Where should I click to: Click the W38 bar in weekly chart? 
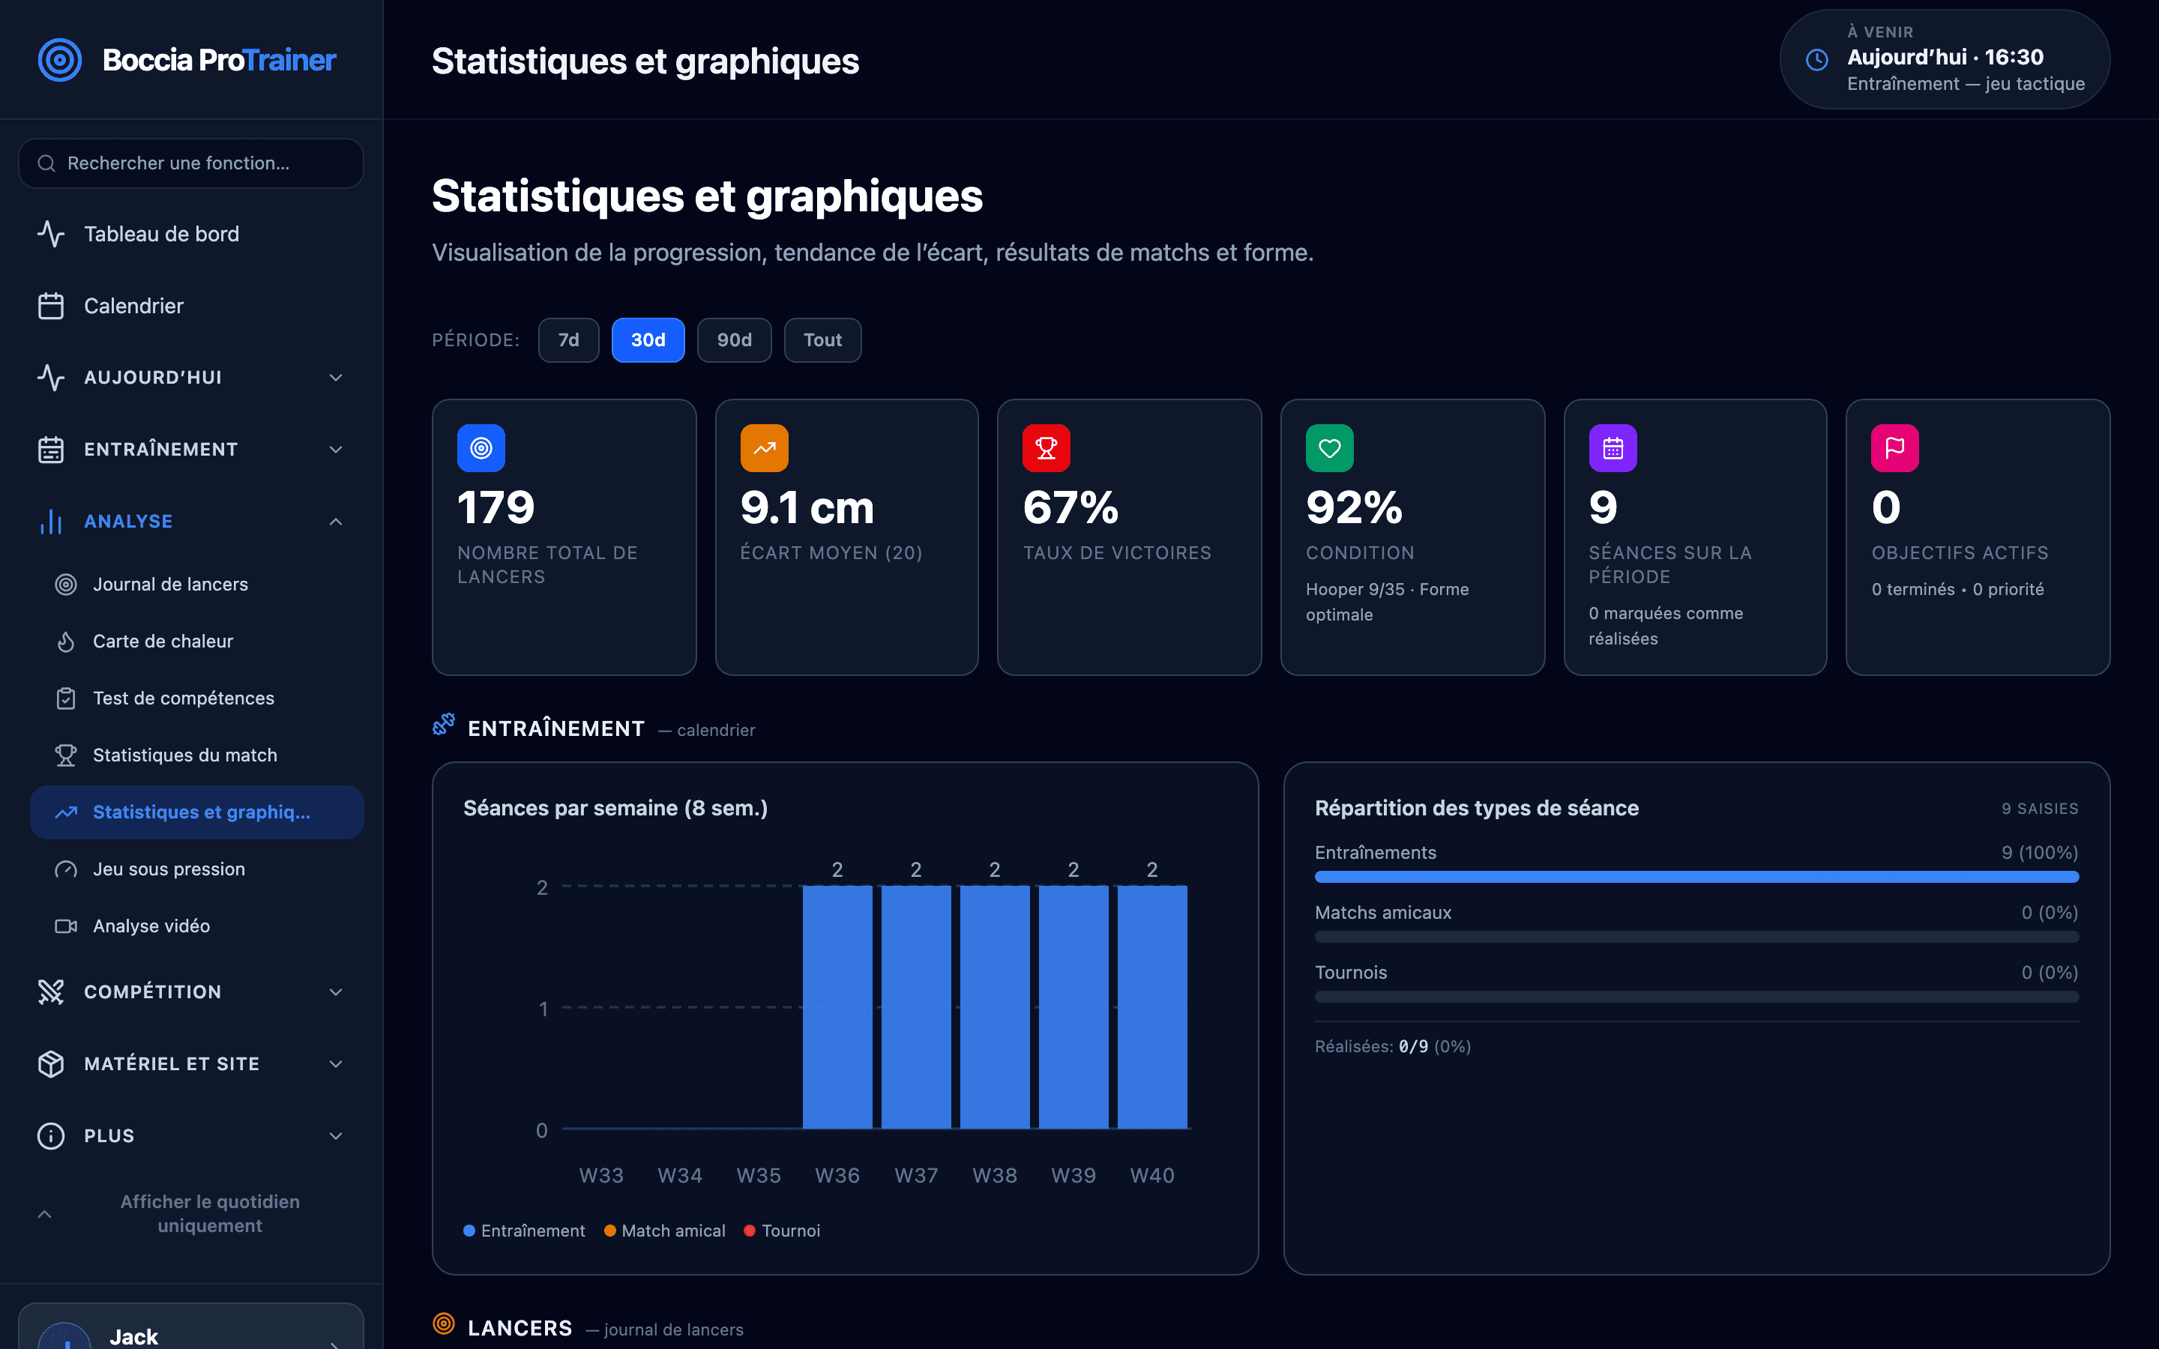pyautogui.click(x=995, y=1007)
